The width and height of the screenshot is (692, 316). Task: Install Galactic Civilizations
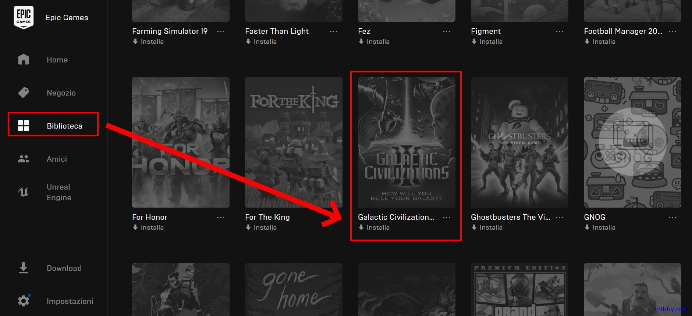[x=374, y=227]
